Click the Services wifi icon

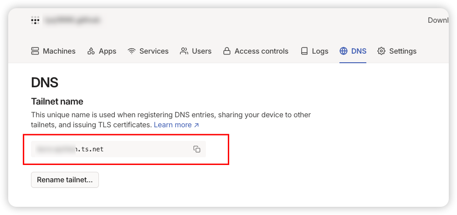coord(132,51)
